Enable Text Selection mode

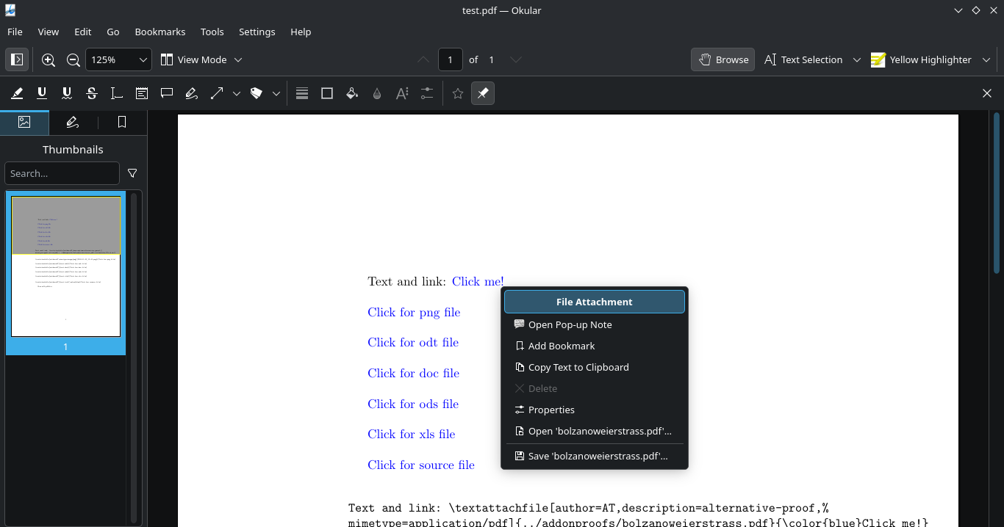tap(803, 59)
